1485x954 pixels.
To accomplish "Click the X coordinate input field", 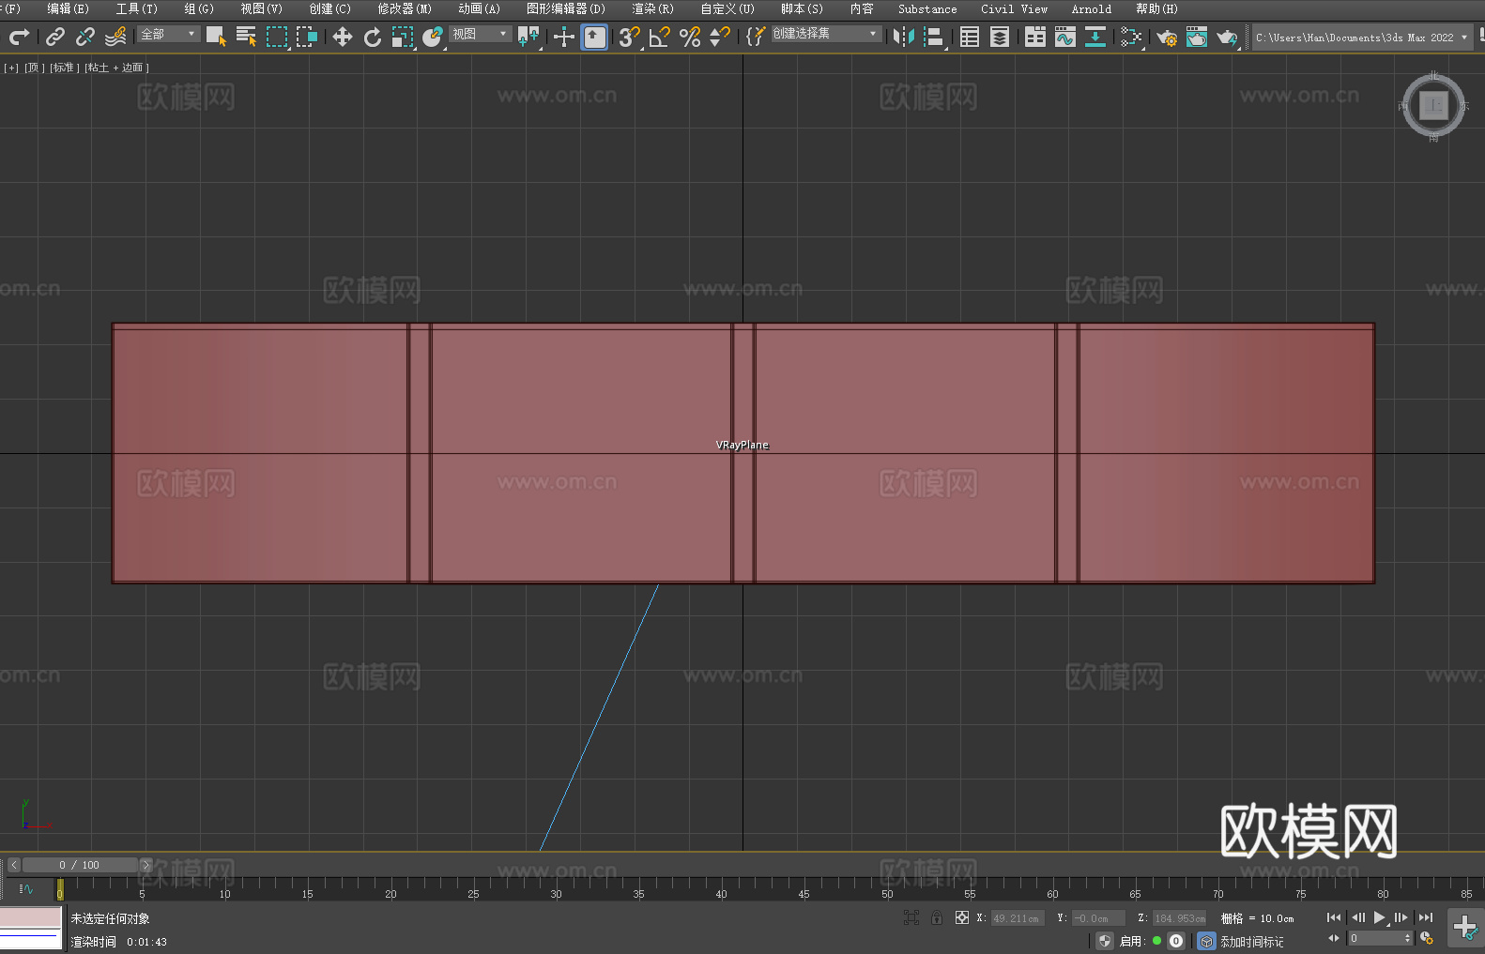I will (x=1018, y=918).
